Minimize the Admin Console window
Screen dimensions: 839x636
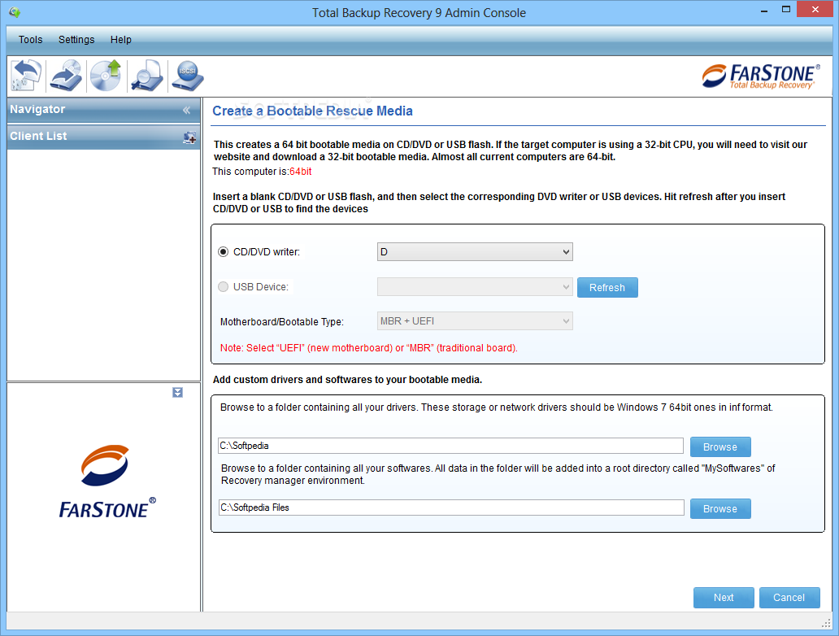pyautogui.click(x=764, y=10)
